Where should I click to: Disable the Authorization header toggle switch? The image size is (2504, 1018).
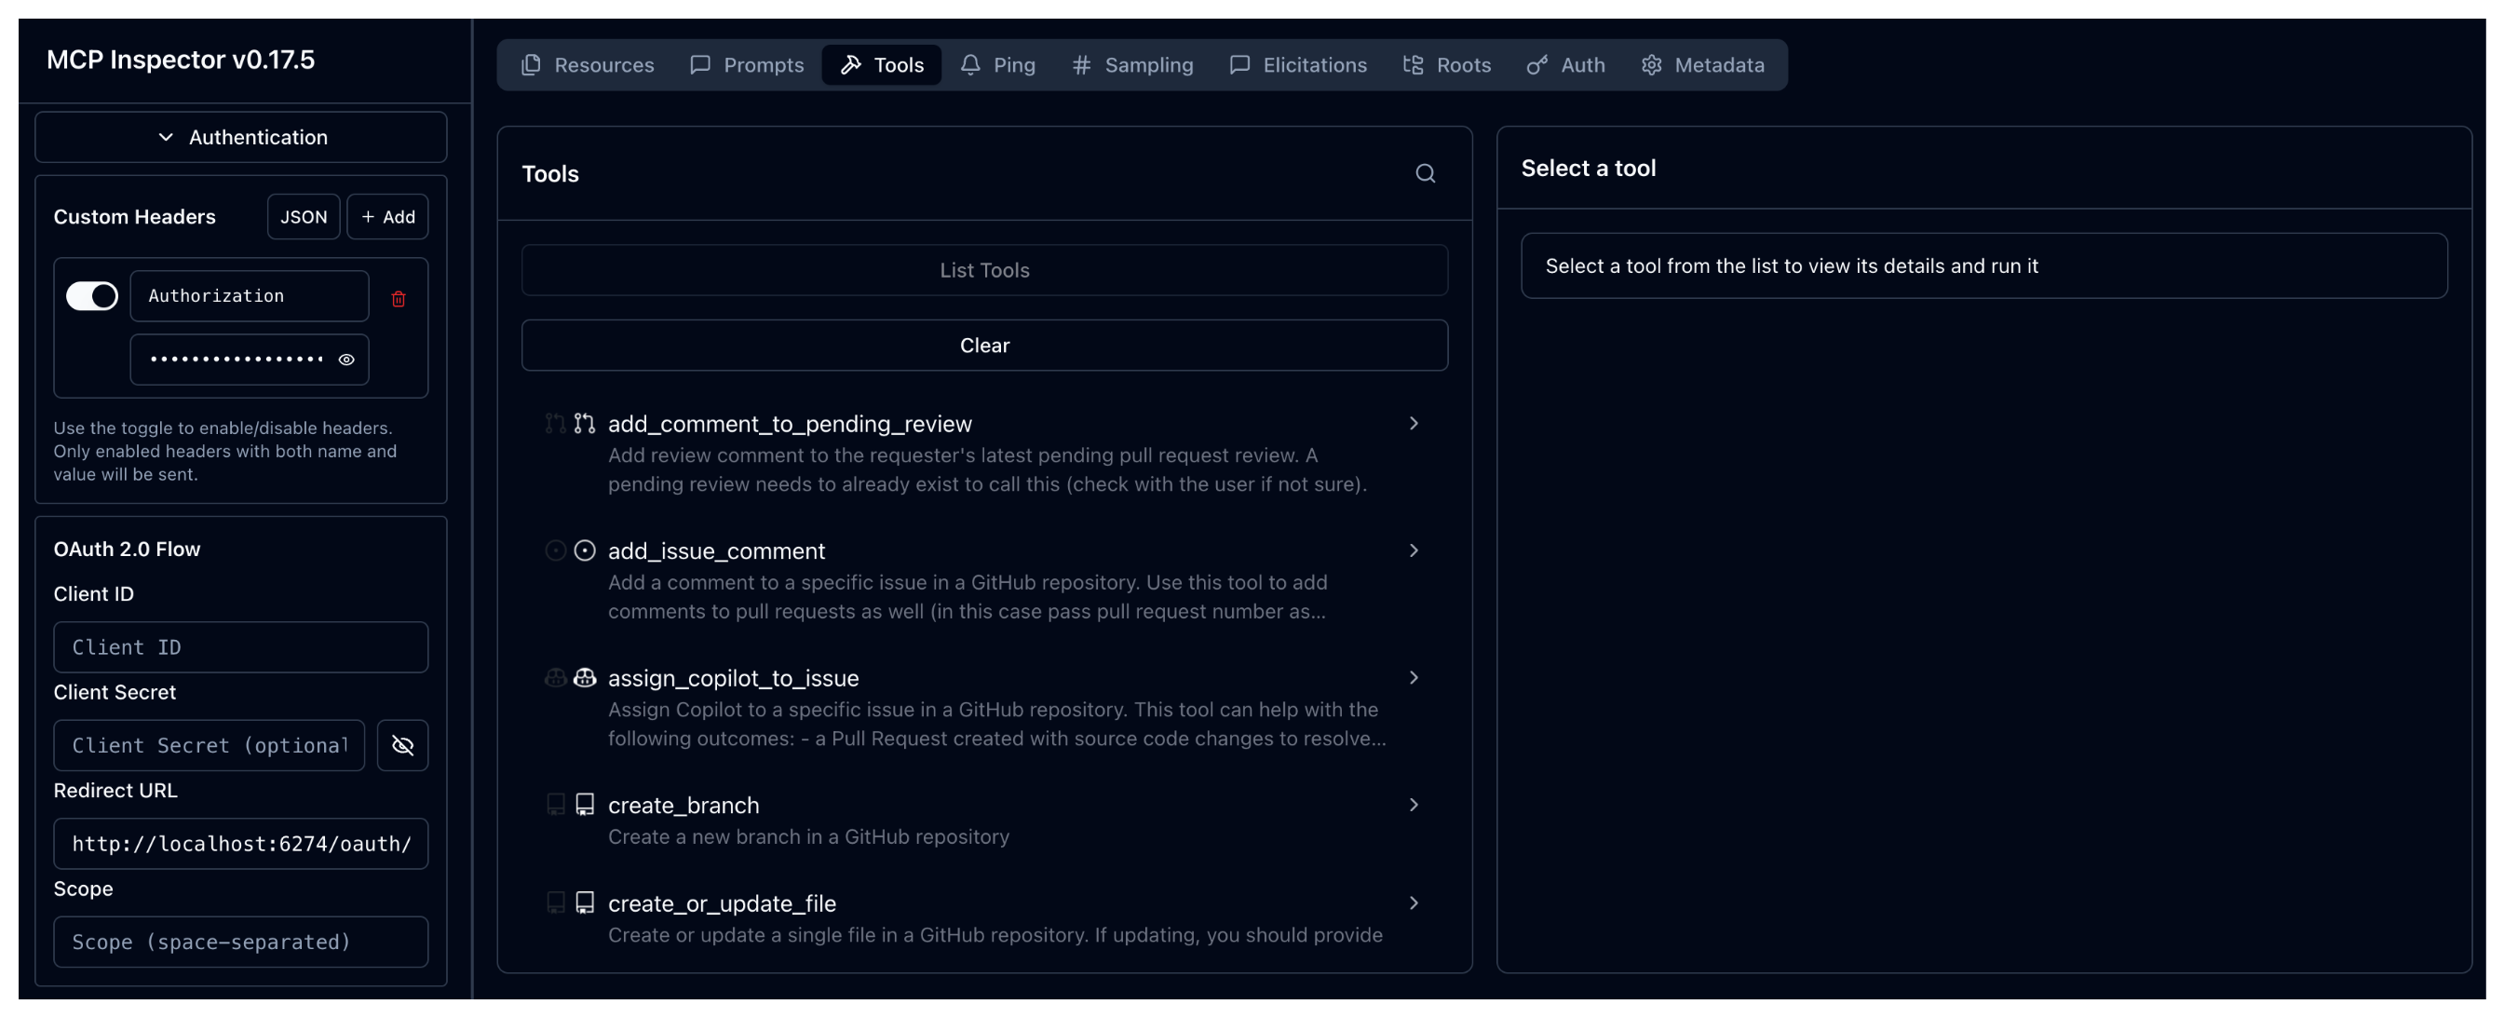(x=92, y=295)
